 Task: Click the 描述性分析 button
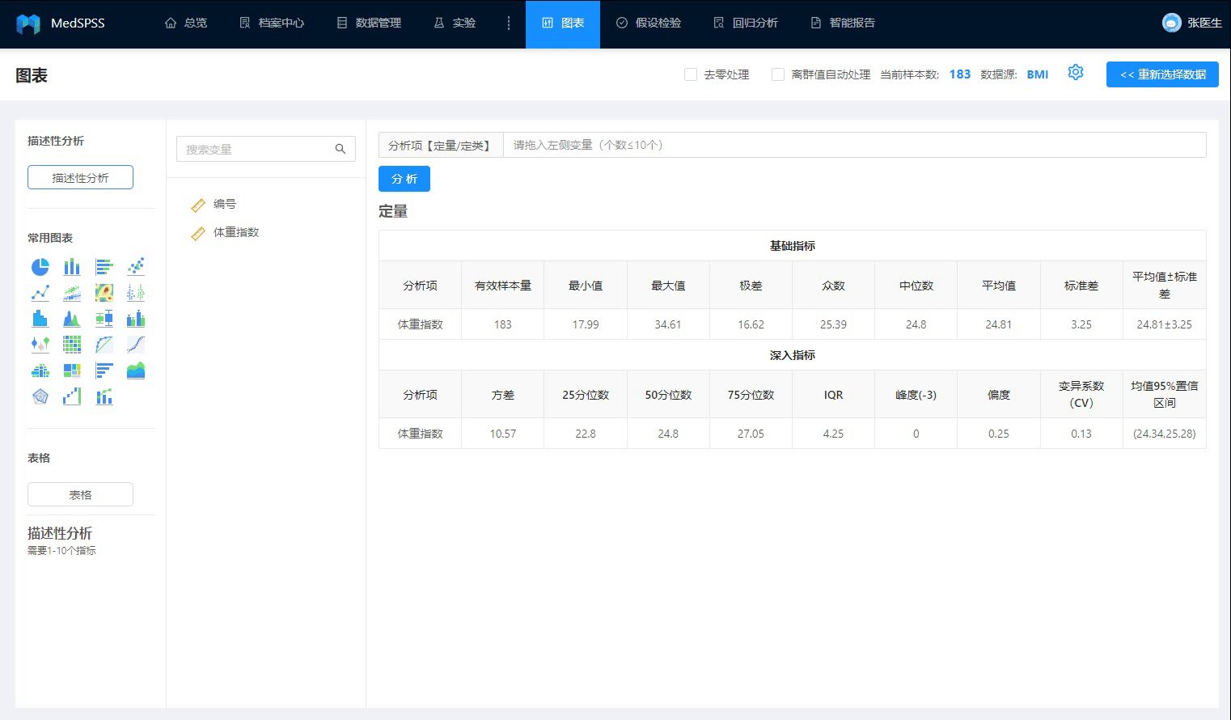80,177
